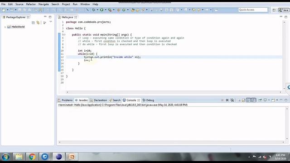This screenshot has height=163, width=290.
Task: Switch to the Search tab
Action: 115,100
